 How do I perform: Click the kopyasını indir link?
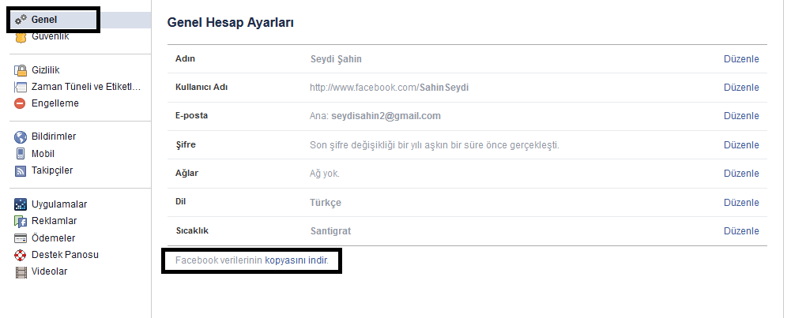point(296,260)
